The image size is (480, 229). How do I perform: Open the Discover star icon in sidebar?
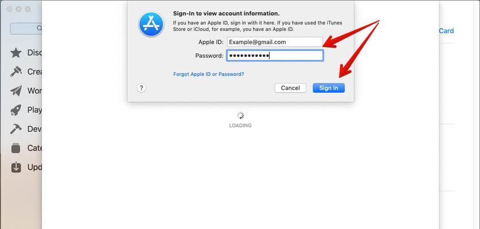coord(15,53)
